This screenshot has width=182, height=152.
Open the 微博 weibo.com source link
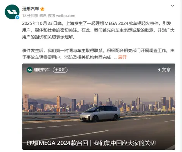click(61, 16)
